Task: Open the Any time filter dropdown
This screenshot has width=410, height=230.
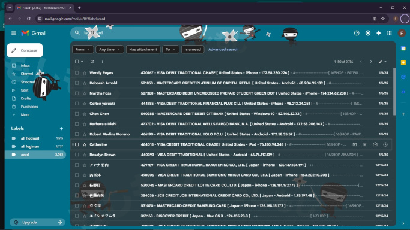Action: point(110,49)
